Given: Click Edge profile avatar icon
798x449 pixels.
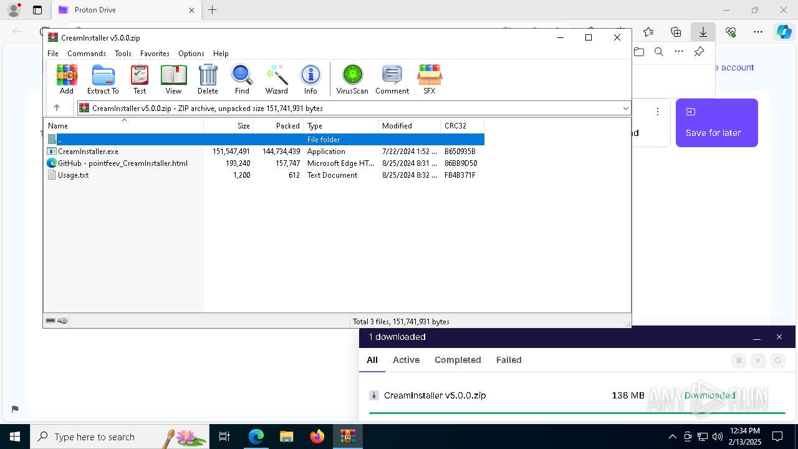Looking at the screenshot, I should 13,10.
